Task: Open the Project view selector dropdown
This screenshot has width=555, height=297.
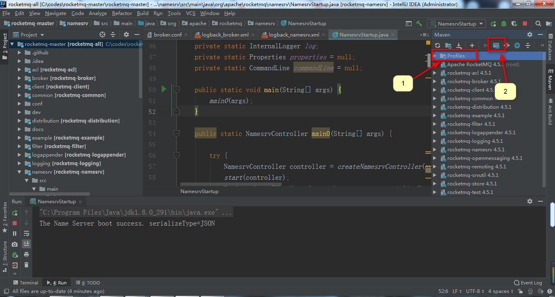Action: coord(28,35)
